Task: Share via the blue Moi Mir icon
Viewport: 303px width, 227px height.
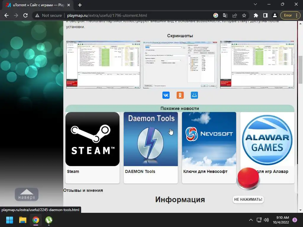Action: [x=194, y=95]
